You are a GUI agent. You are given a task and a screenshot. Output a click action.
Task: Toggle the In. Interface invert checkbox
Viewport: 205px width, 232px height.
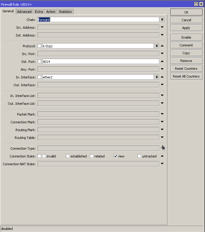39,77
